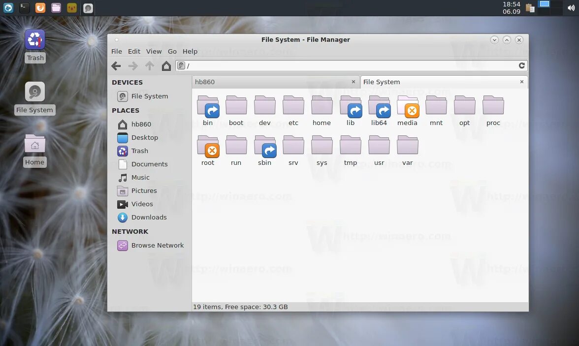Click the clipboard icon in the system tray
The image size is (579, 346).
coord(530,8)
